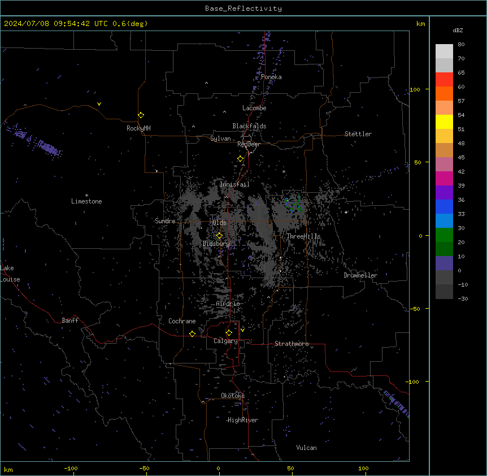The width and height of the screenshot is (487, 476).
Task: Select the Okotoks label
Action: (233, 396)
